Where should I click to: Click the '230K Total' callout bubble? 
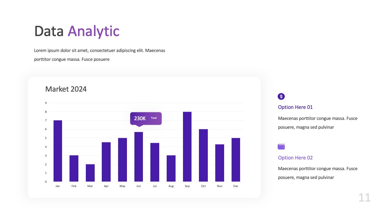coord(146,119)
